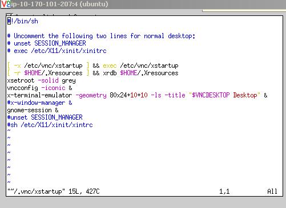Click the window title "ip-10-170-101-207:4 (ubuntu)"

click(59, 4)
